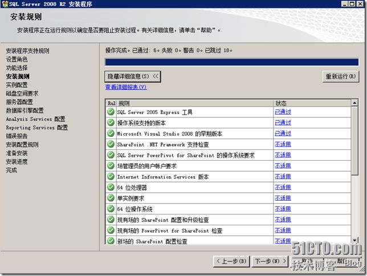
Task: Open 不适用 status for 现有场的 PowerPivot 检查
Action: 283,230
